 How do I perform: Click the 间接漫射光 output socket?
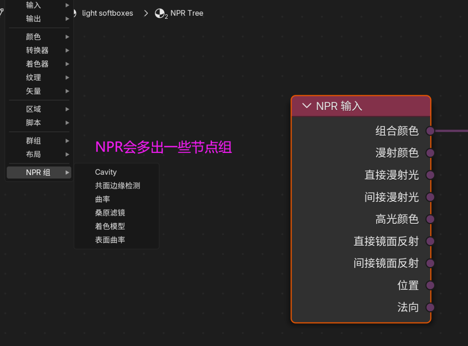pos(430,197)
